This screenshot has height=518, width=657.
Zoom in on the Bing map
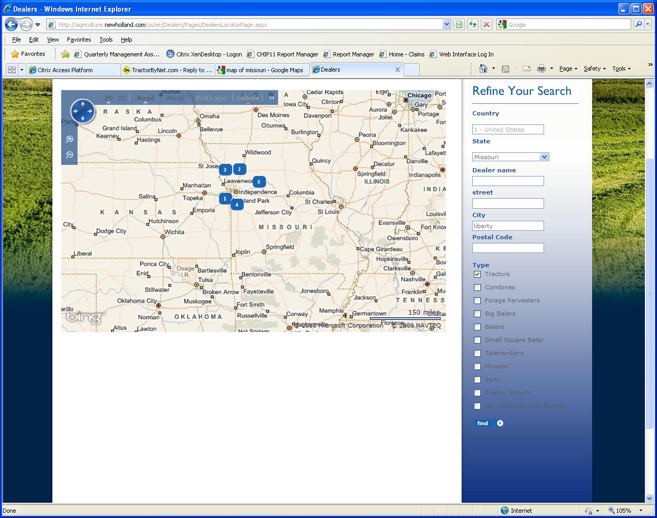coord(69,139)
